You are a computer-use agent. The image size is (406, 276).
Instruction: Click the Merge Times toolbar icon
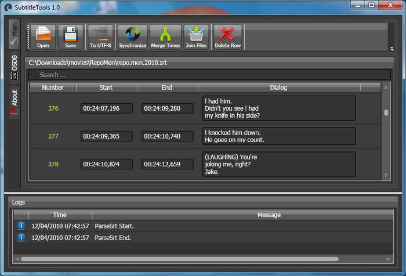point(165,37)
